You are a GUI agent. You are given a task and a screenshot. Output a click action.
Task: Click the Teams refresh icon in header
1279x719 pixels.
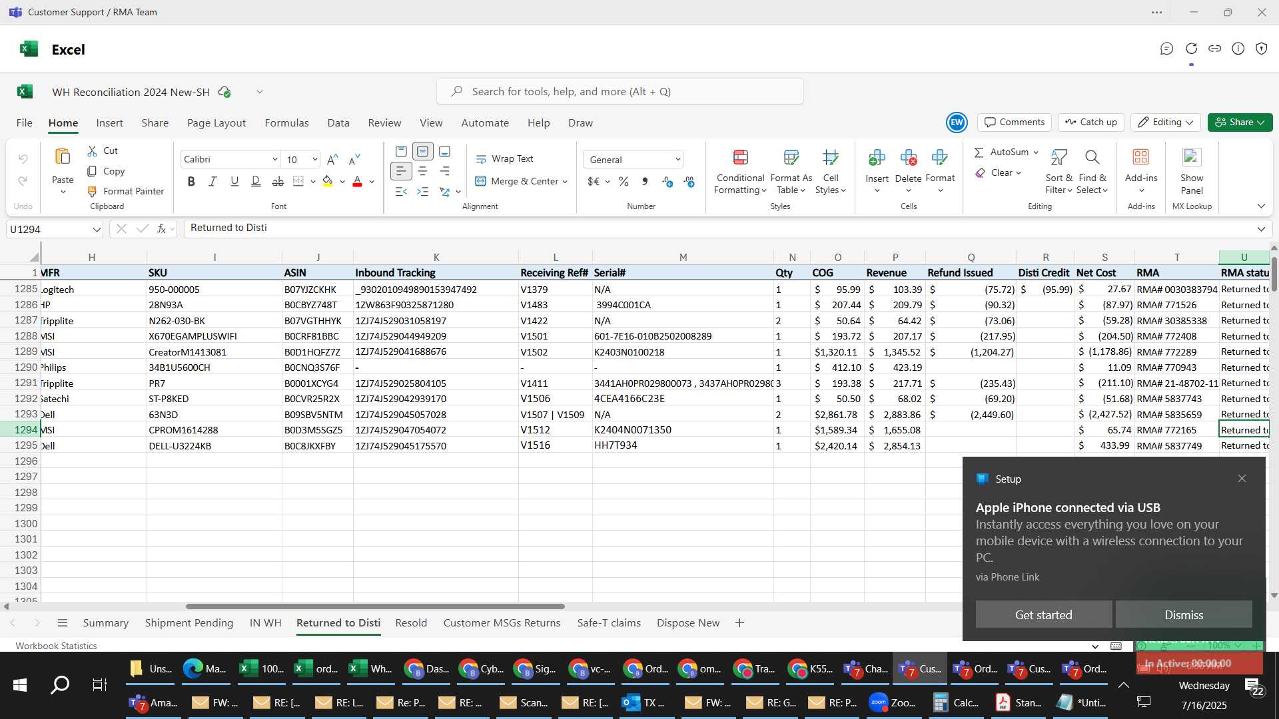pos(1192,49)
